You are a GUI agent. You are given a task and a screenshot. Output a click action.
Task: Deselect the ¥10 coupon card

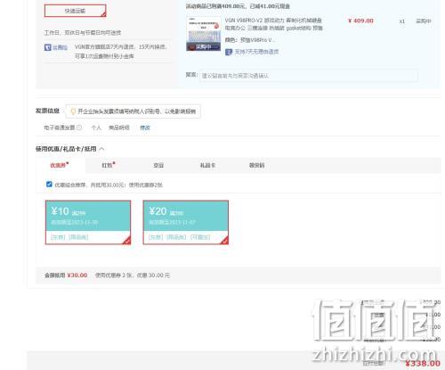pyautogui.click(x=88, y=222)
